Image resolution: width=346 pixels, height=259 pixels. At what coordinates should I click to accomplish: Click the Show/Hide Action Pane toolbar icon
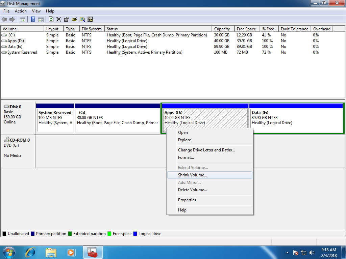(41, 19)
